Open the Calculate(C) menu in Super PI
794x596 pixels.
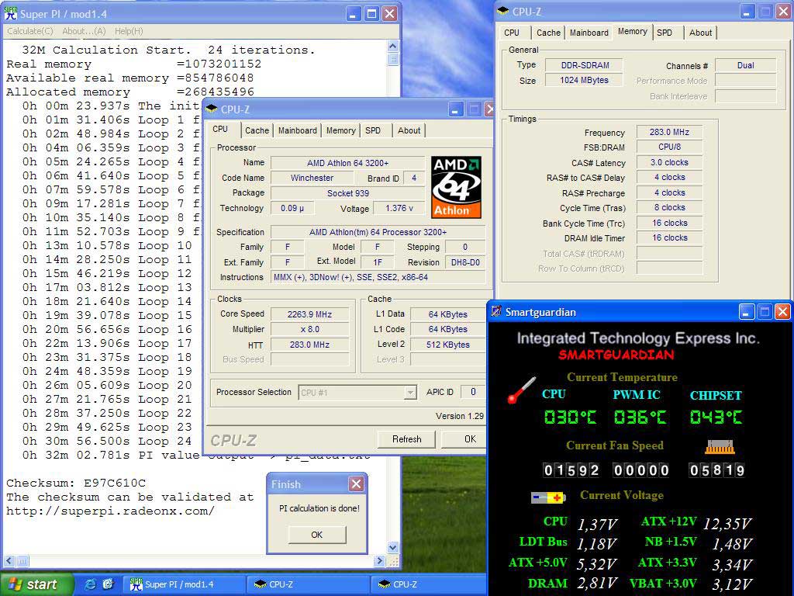tap(30, 31)
